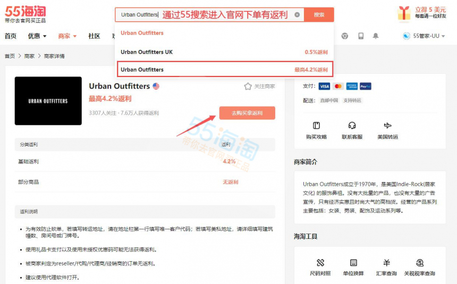
Task: Open the 购买攻略 guide icon
Action: (x=316, y=125)
